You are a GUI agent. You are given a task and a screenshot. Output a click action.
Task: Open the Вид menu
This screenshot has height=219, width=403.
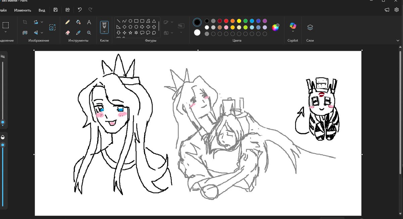click(x=42, y=10)
